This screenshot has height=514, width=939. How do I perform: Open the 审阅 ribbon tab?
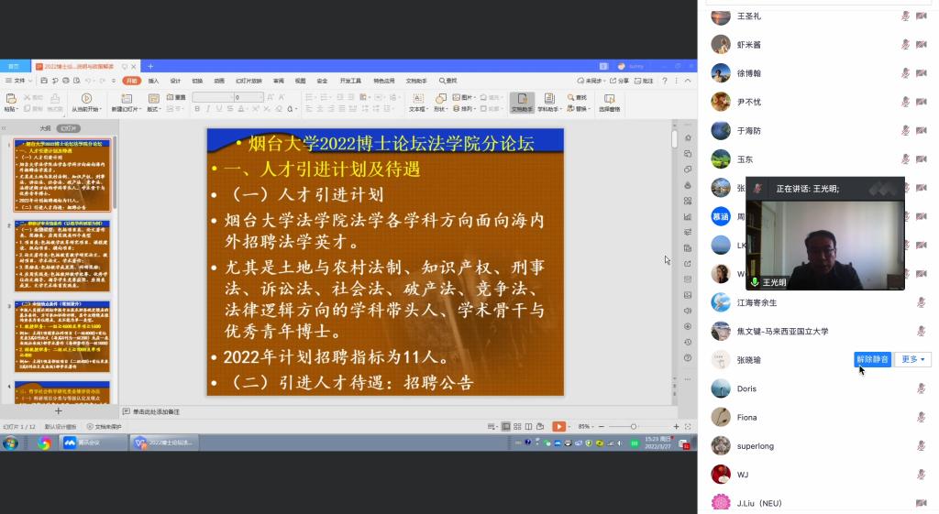[x=278, y=81]
